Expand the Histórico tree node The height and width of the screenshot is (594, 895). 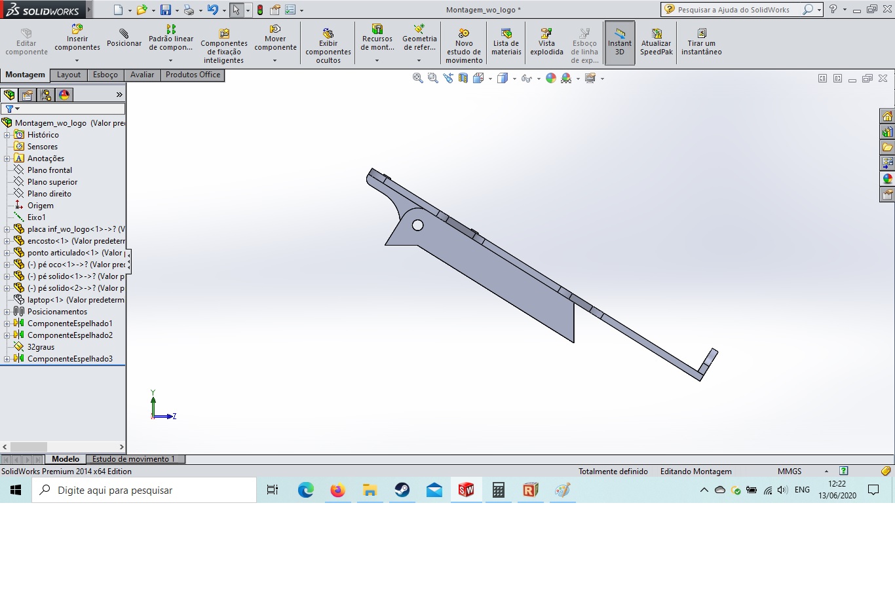(7, 135)
